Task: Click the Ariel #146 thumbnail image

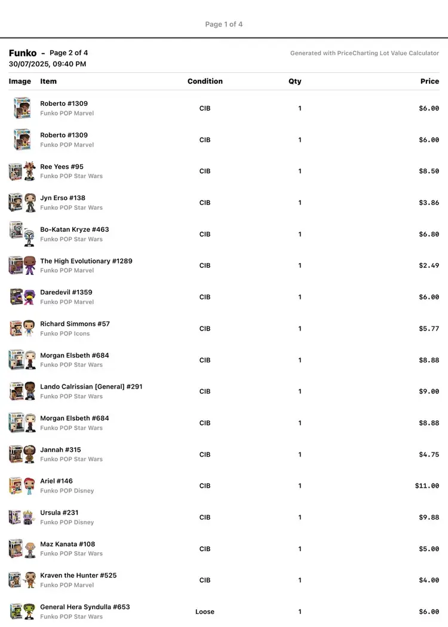Action: 22,486
